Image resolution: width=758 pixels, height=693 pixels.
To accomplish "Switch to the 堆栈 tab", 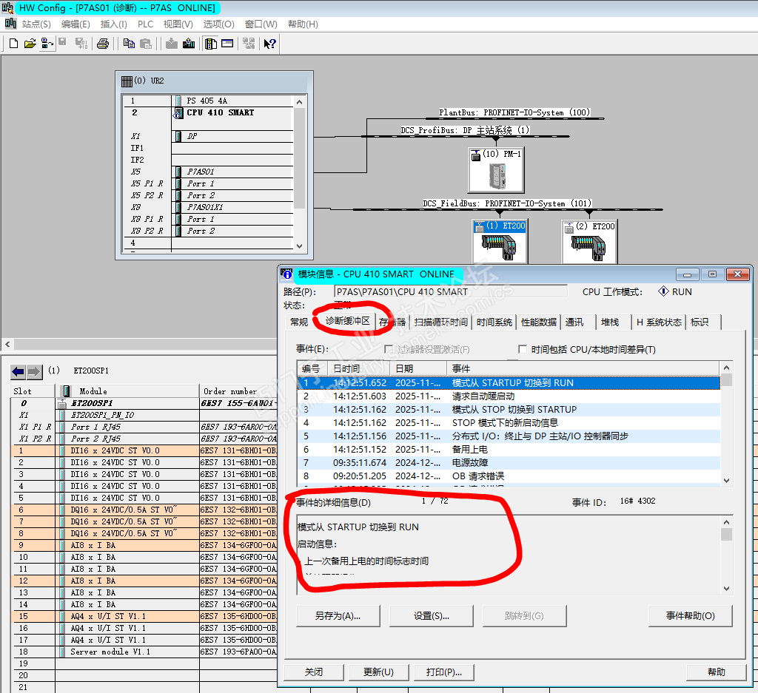I will click(x=610, y=322).
